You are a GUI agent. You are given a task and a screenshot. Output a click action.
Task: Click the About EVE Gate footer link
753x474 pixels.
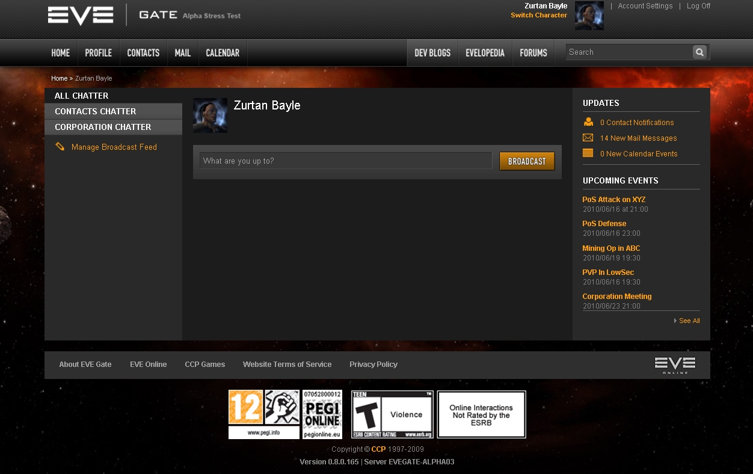click(x=85, y=364)
